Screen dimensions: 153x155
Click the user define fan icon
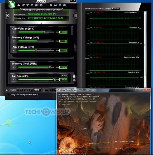click(74, 78)
